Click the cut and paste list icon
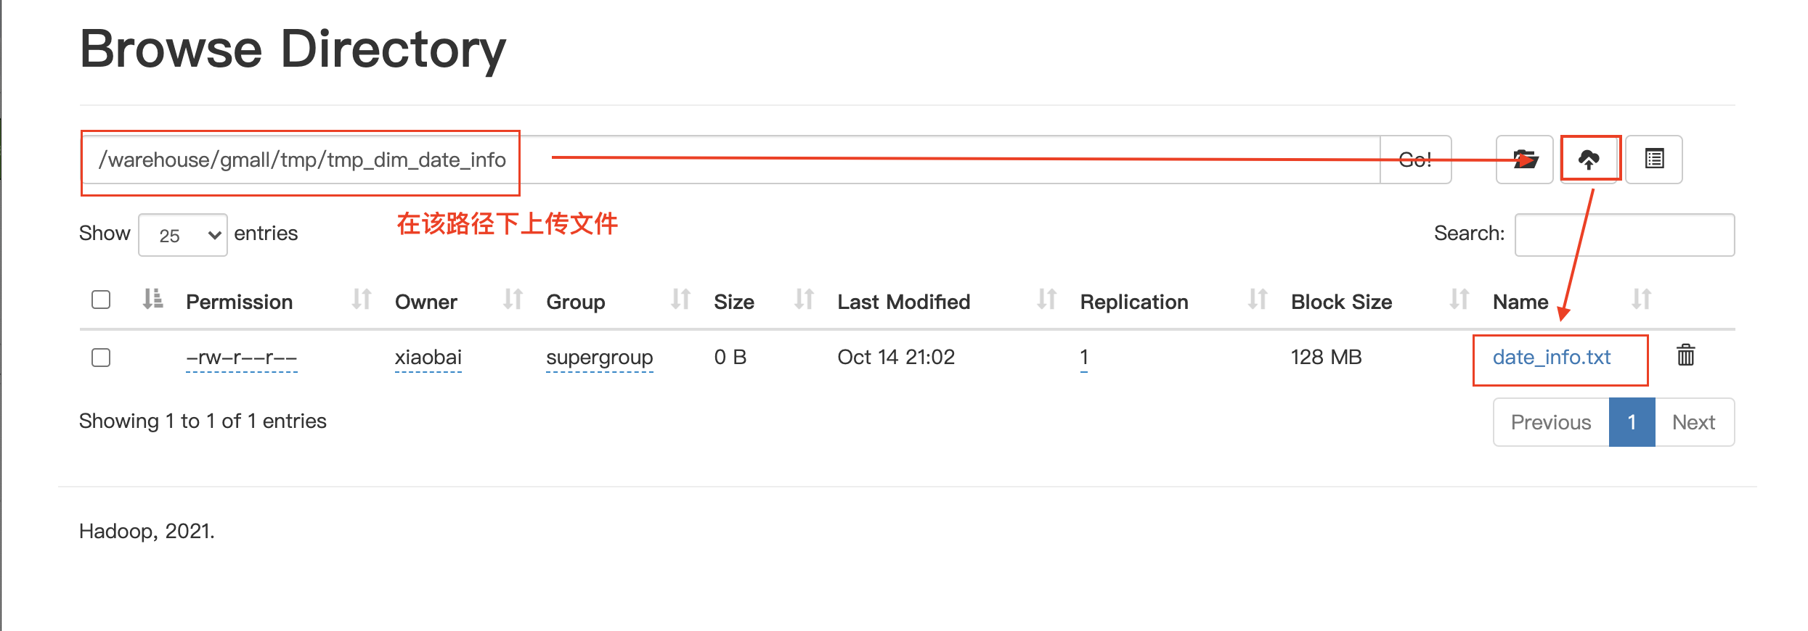1808x631 pixels. click(x=1654, y=160)
